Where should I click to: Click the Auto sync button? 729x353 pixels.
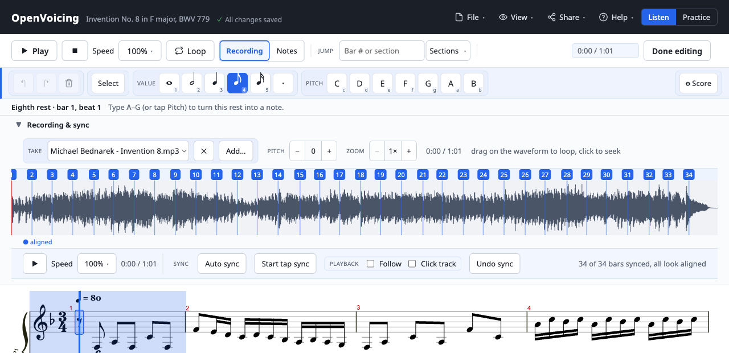[x=222, y=264]
